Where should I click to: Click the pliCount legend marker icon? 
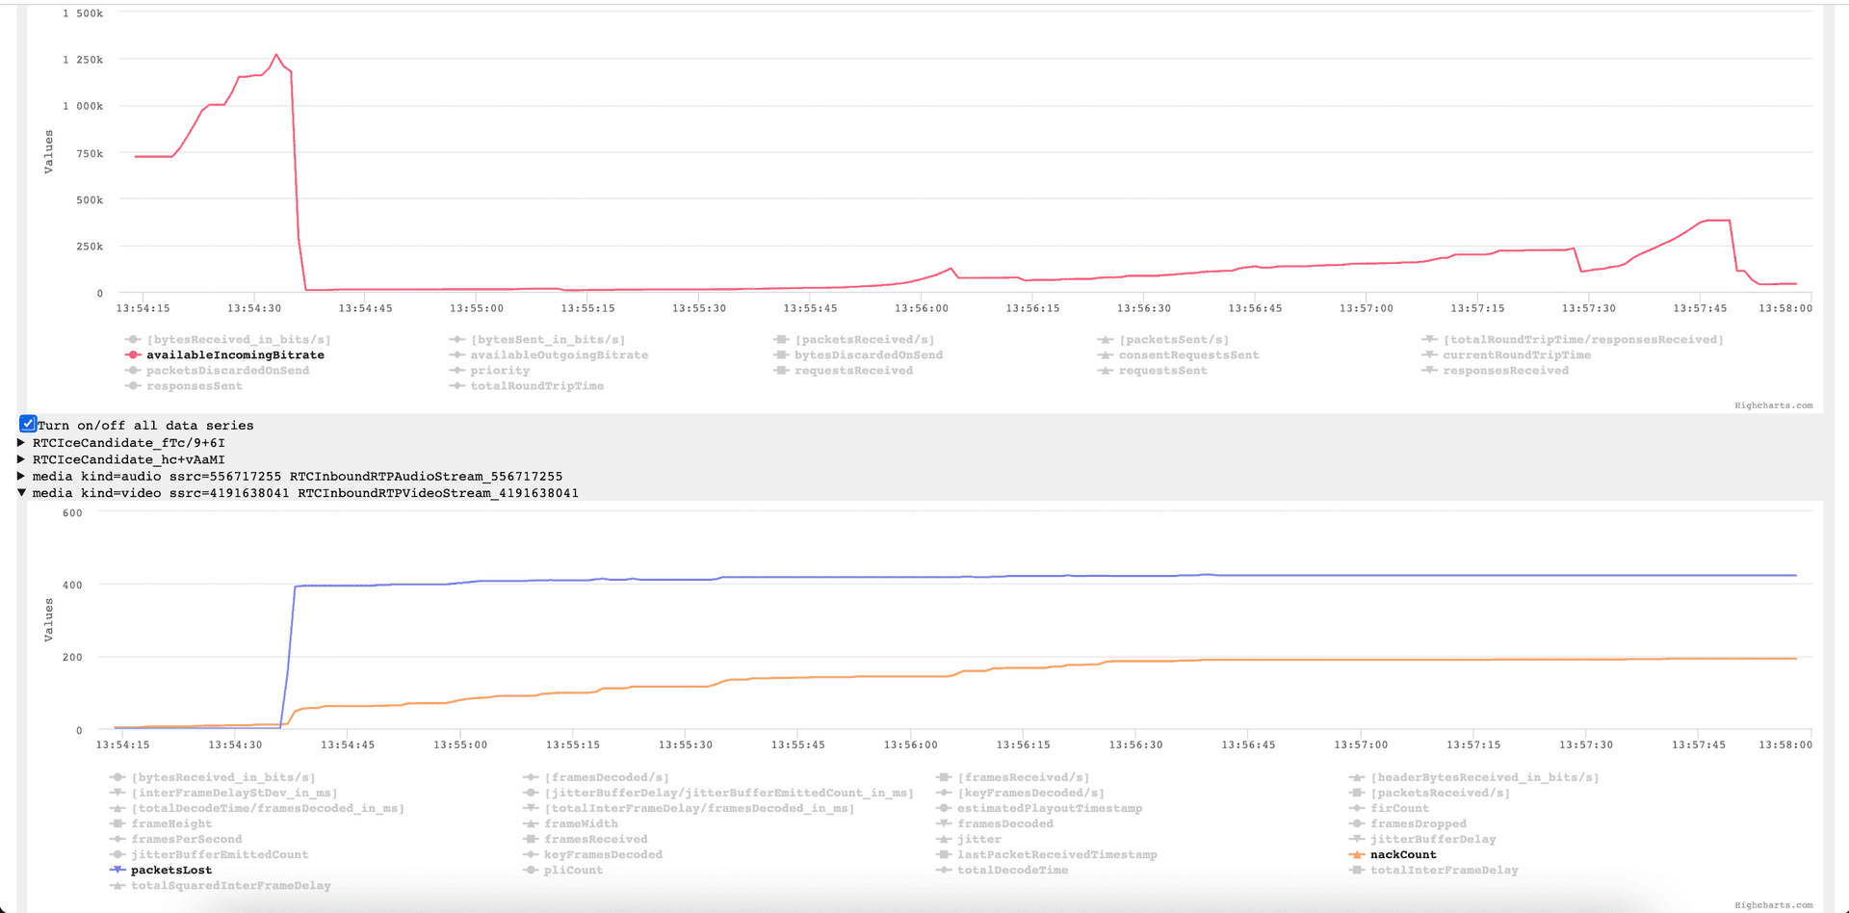coord(531,871)
